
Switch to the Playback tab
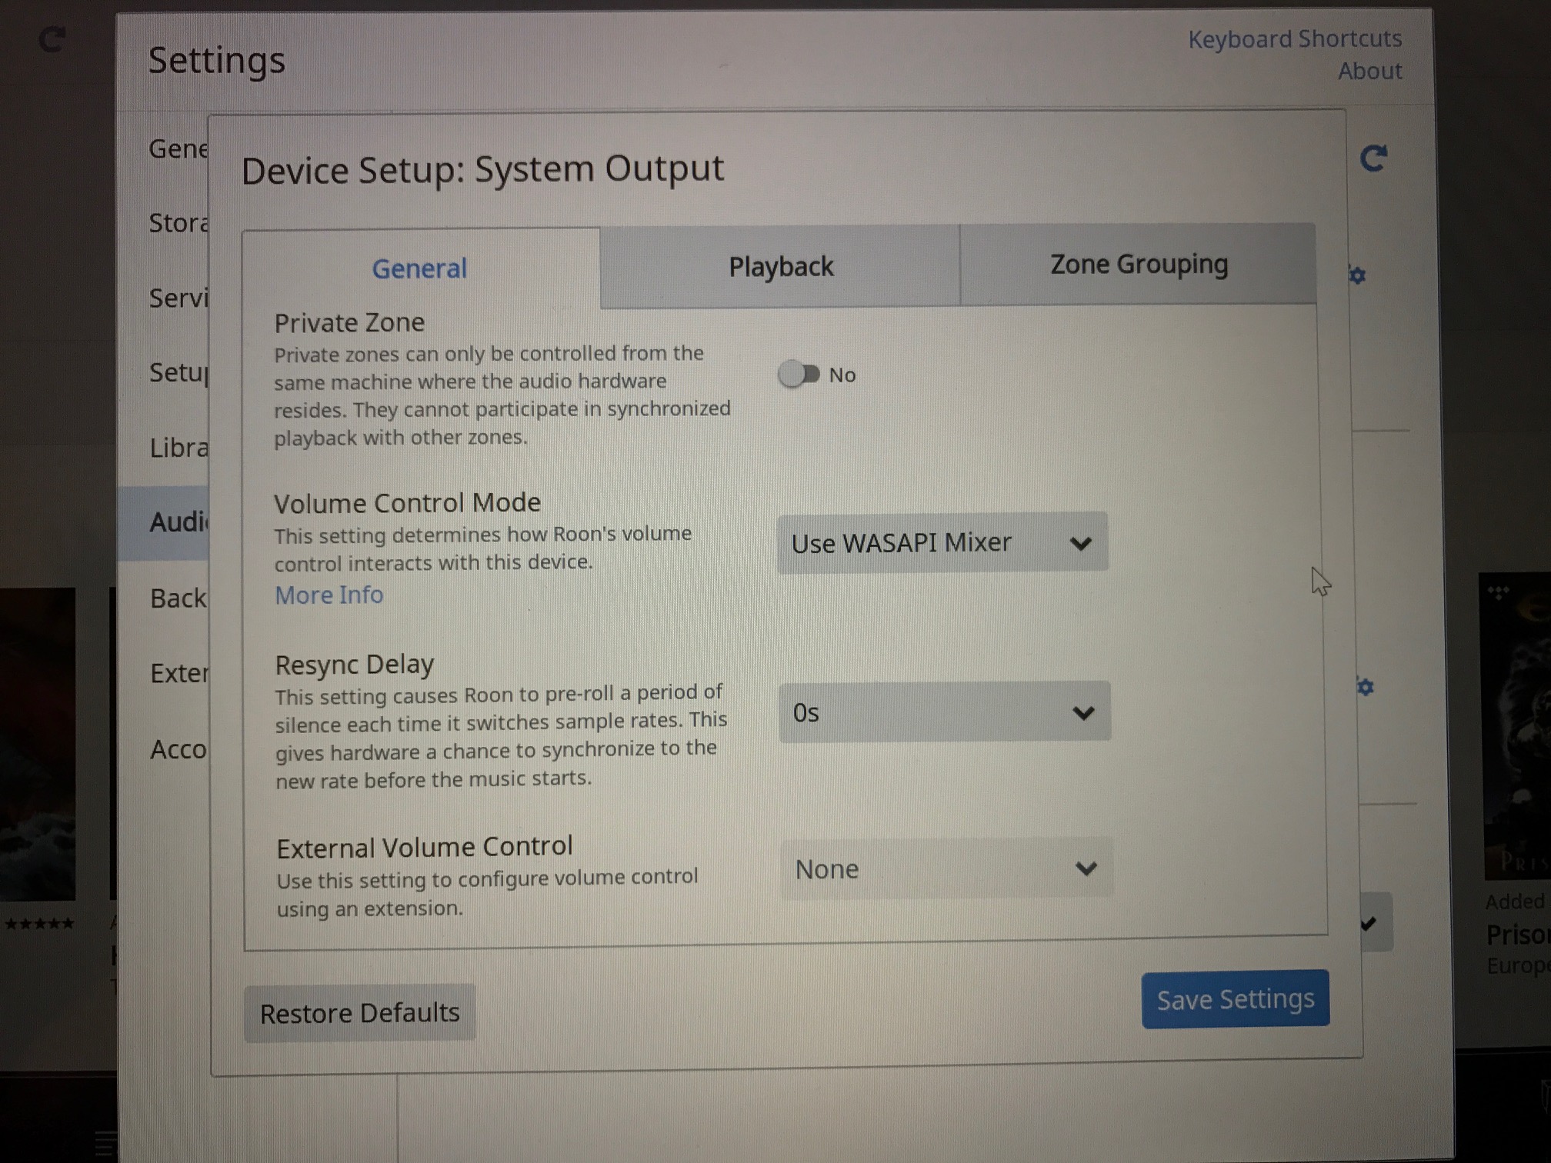pyautogui.click(x=780, y=266)
